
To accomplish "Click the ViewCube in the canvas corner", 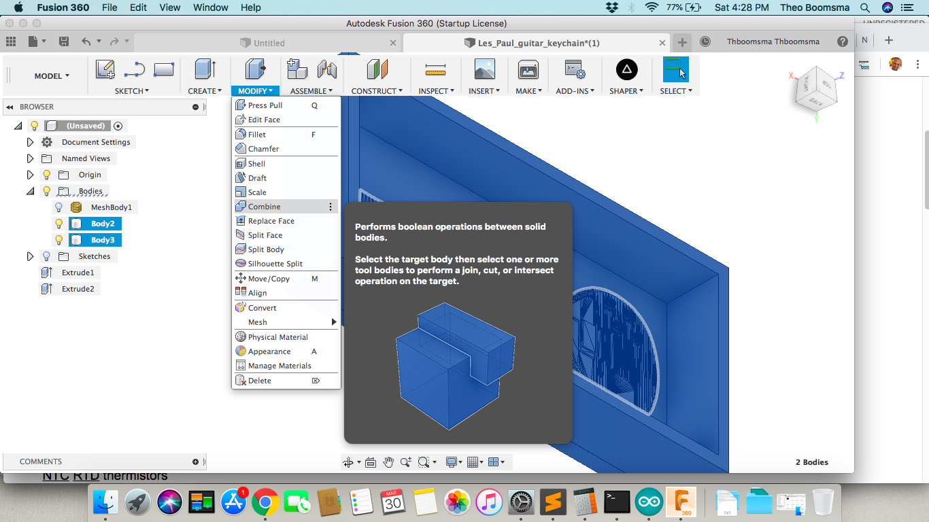I will (815, 90).
